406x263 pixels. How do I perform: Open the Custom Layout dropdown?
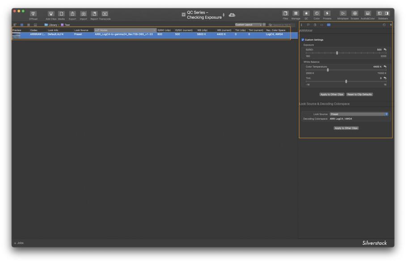(248, 25)
